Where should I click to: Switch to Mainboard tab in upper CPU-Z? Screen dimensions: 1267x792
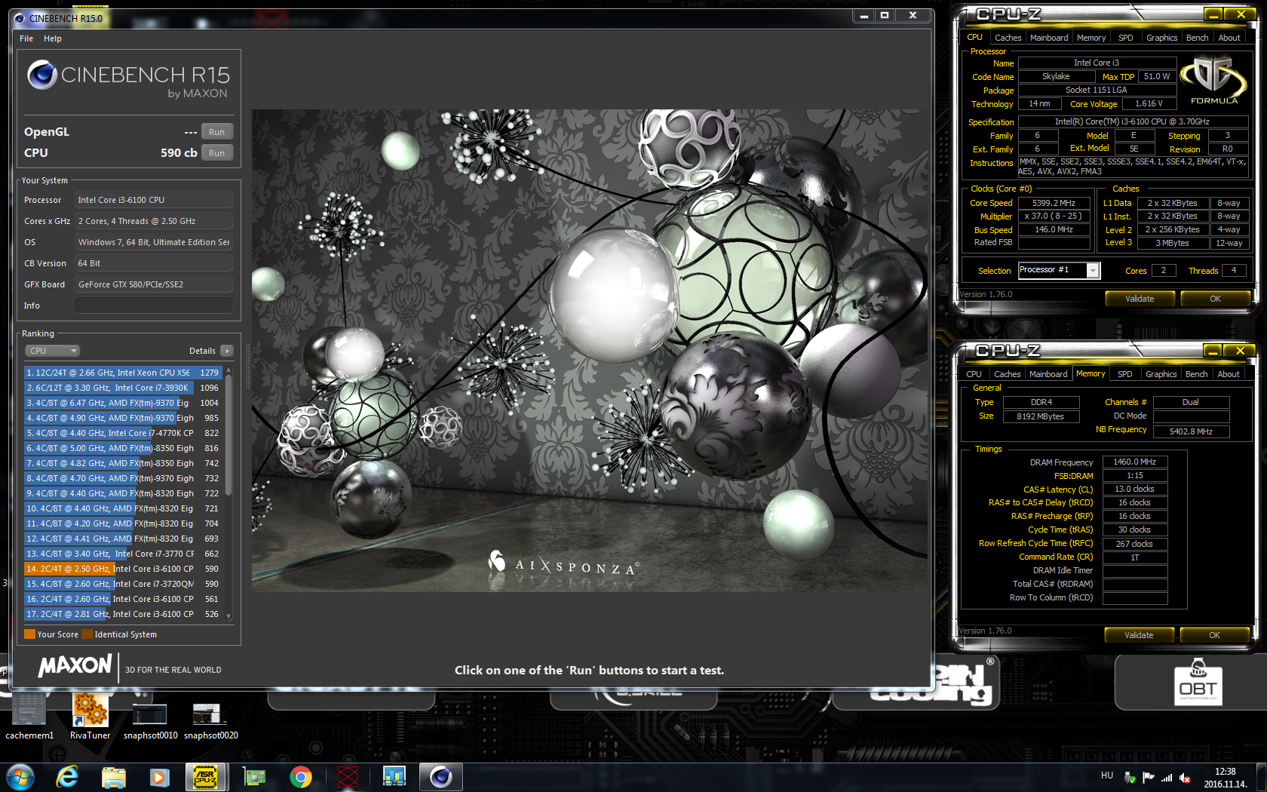1049,38
